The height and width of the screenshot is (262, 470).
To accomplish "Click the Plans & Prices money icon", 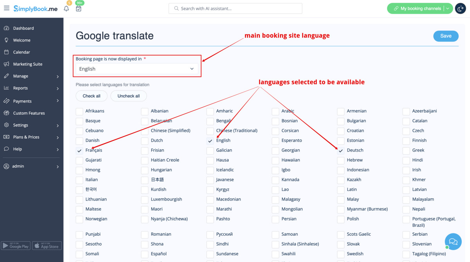I will click(6, 137).
